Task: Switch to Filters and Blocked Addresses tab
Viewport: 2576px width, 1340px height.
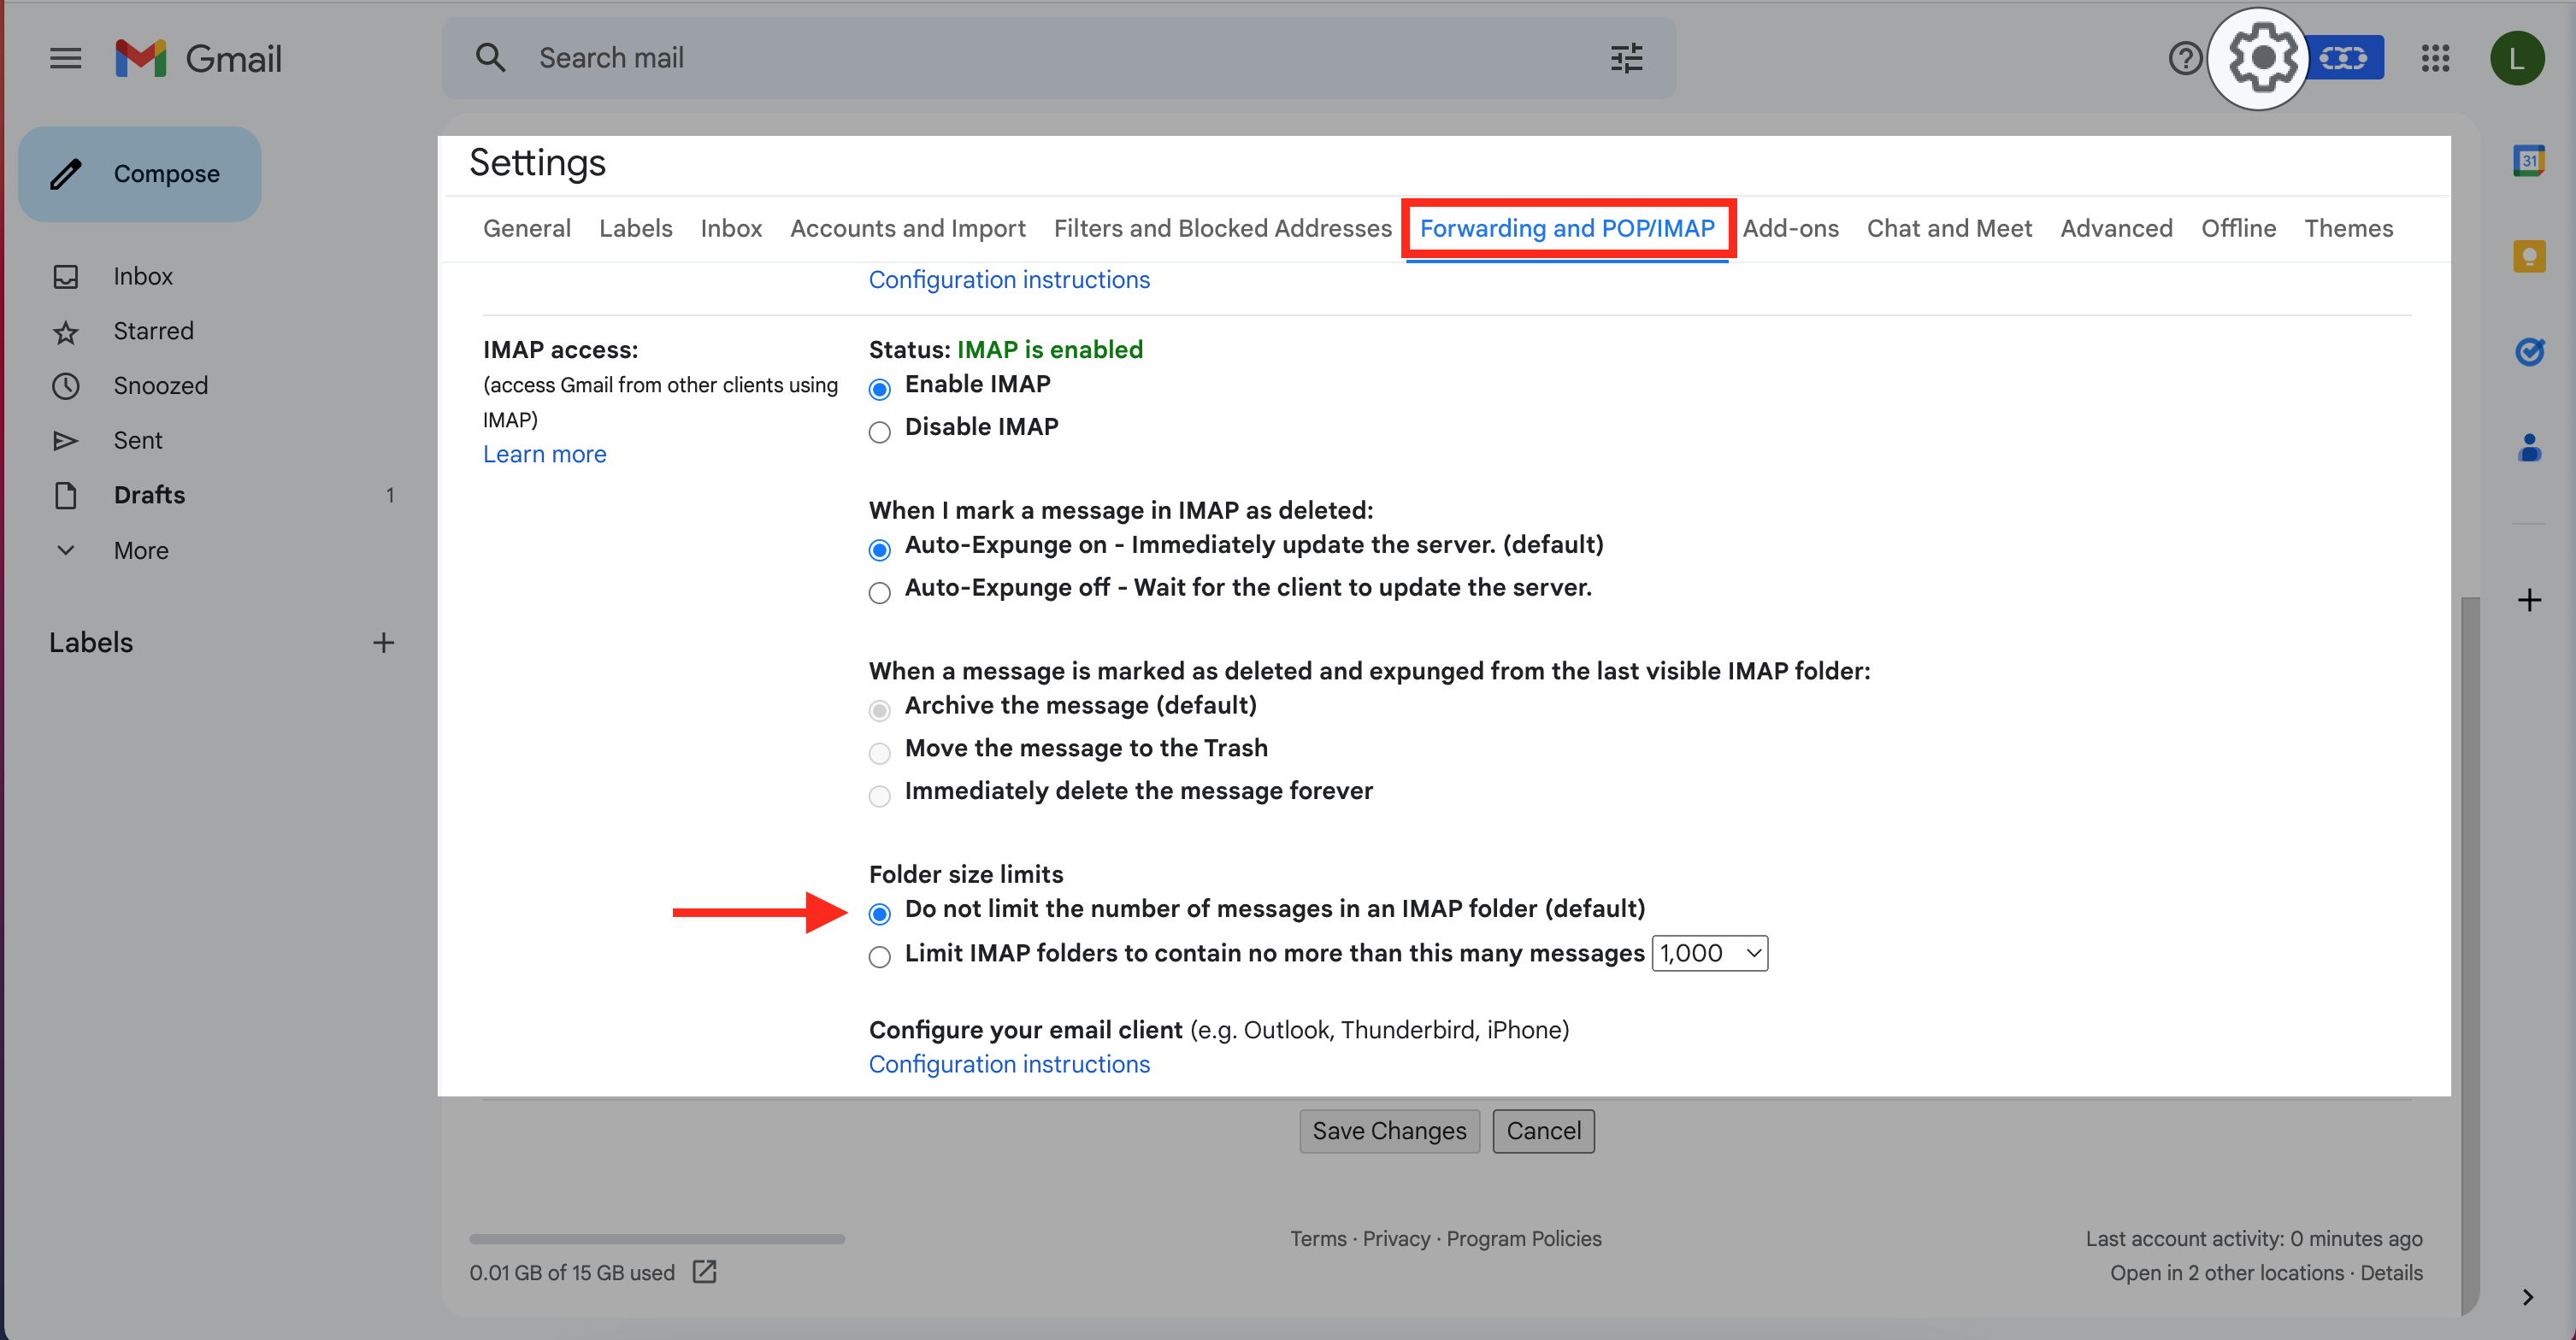Action: [x=1222, y=228]
